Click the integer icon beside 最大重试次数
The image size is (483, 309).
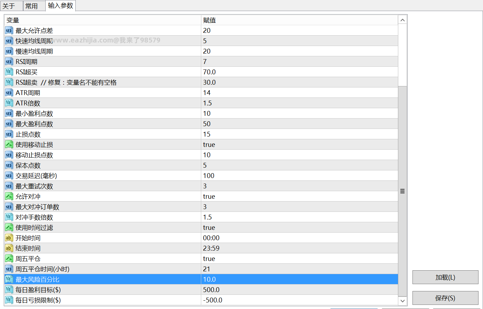9,186
